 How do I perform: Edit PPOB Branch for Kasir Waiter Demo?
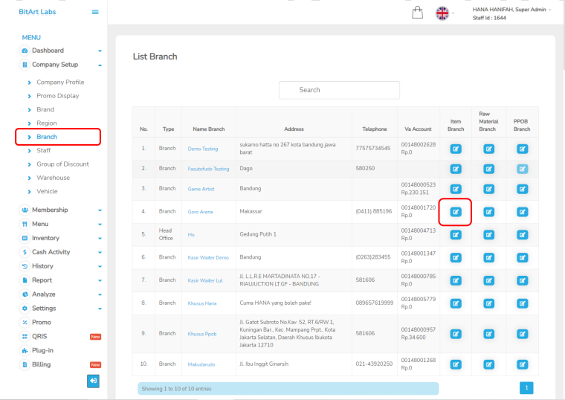pos(521,257)
